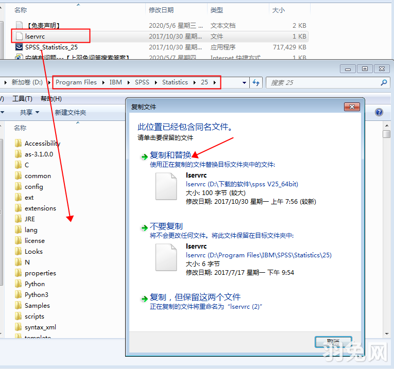Screen dimensions: 394x369
Task: Click the Python folder icon
Action: (18, 284)
